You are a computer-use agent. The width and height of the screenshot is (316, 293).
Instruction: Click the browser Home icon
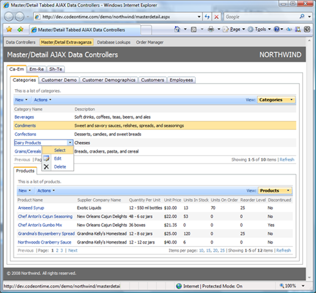click(x=177, y=29)
